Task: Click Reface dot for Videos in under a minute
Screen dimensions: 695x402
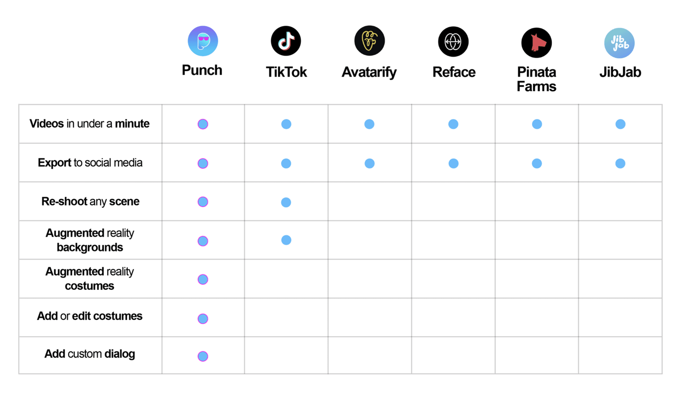Action: 453,124
